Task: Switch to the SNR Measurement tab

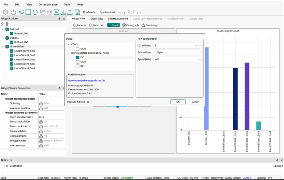Action: (118, 19)
